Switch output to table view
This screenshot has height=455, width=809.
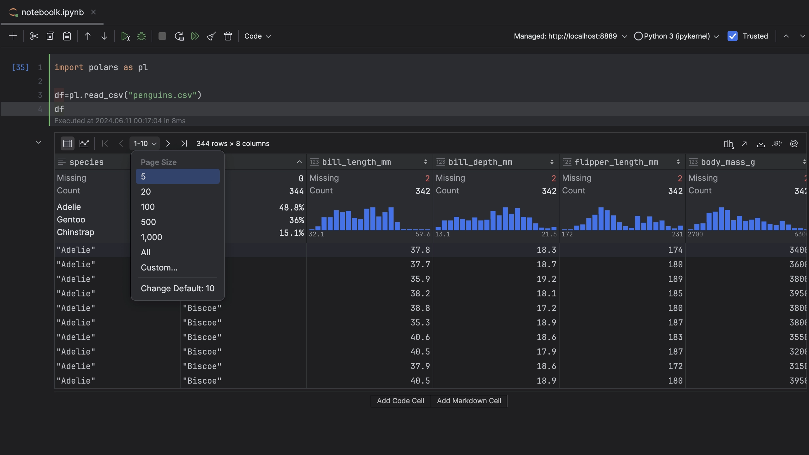(68, 143)
